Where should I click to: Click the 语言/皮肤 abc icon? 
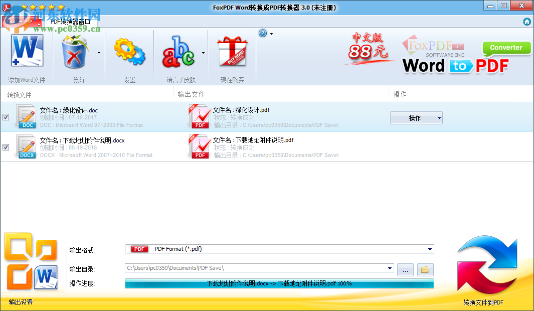point(179,51)
